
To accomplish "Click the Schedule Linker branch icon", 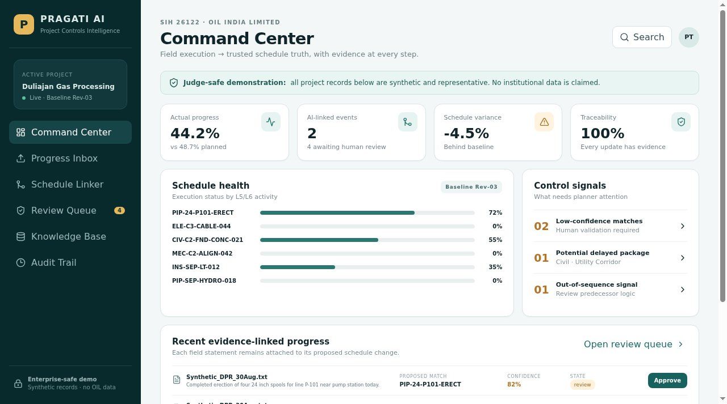I will click(20, 185).
